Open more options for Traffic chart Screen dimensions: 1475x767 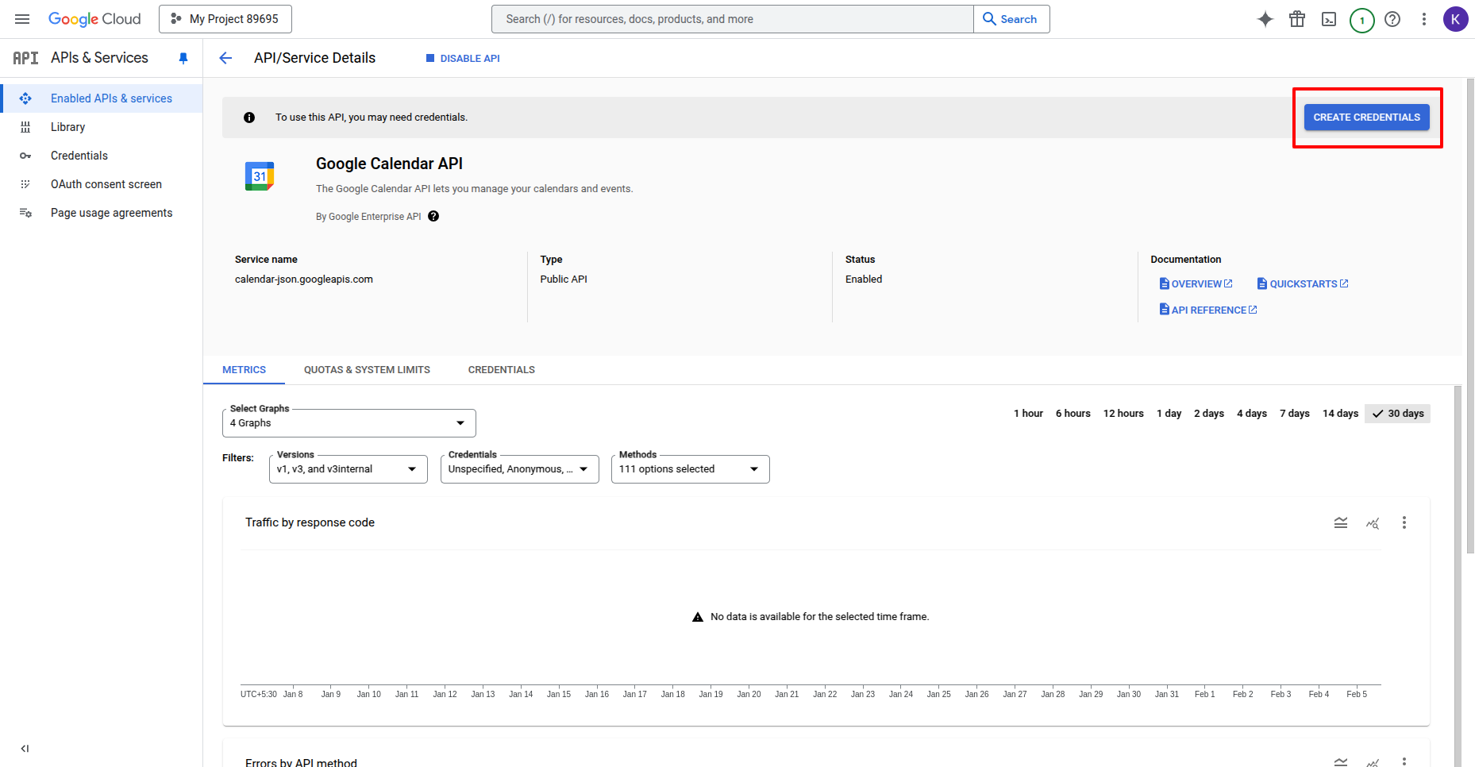[1404, 522]
